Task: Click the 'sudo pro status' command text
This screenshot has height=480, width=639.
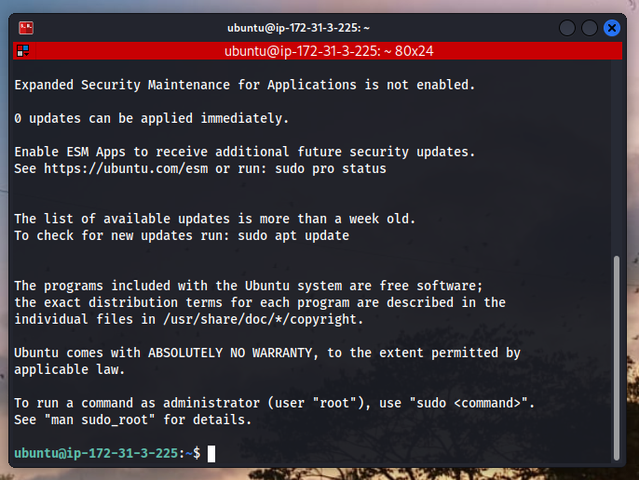Action: (331, 168)
